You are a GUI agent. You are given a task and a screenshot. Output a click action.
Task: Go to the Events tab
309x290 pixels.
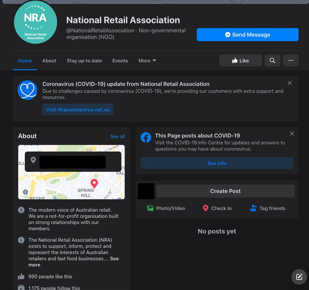(x=120, y=60)
